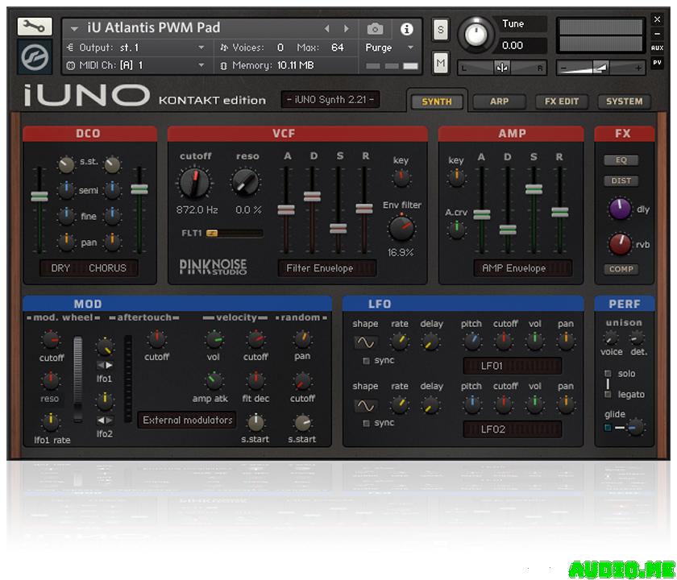
Task: Click the AMP key knob
Action: [x=456, y=178]
